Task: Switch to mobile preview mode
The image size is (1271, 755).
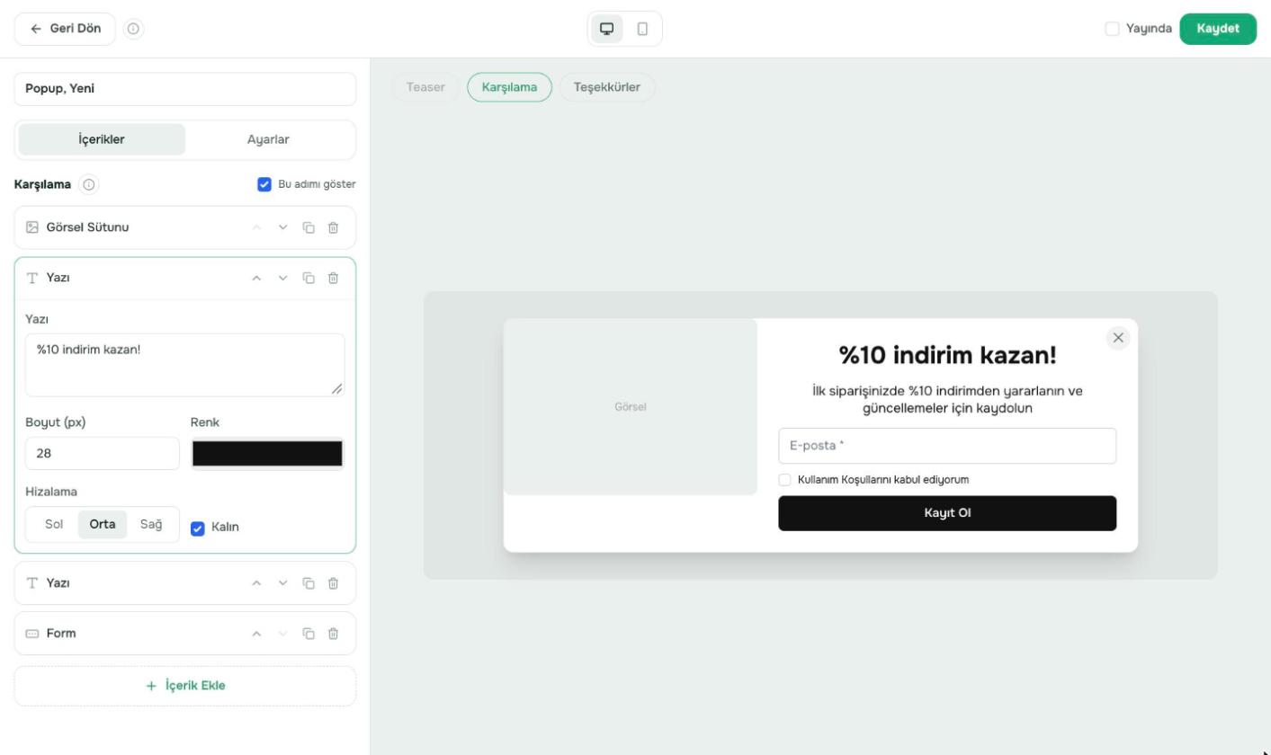Action: click(642, 29)
